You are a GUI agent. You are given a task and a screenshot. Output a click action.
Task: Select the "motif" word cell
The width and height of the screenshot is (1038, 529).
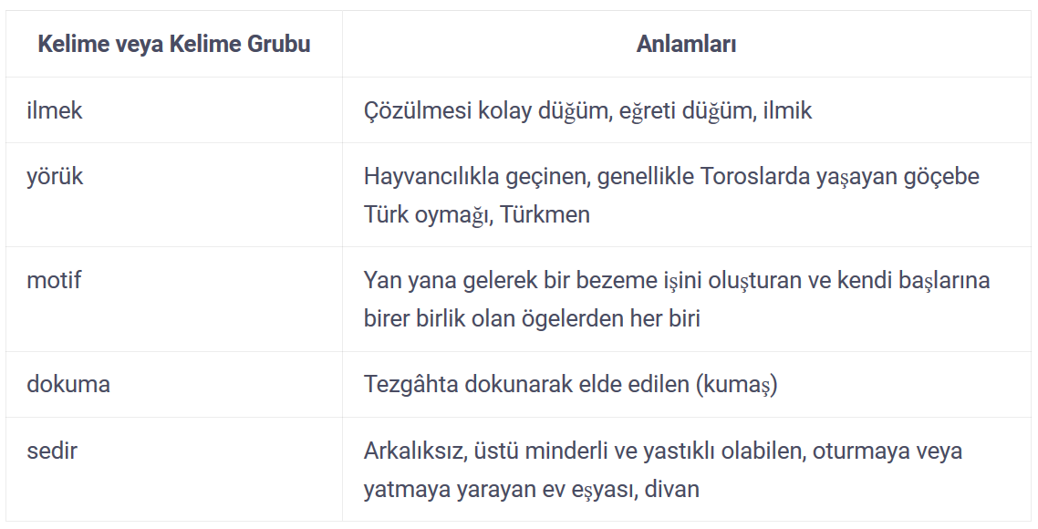(54, 280)
